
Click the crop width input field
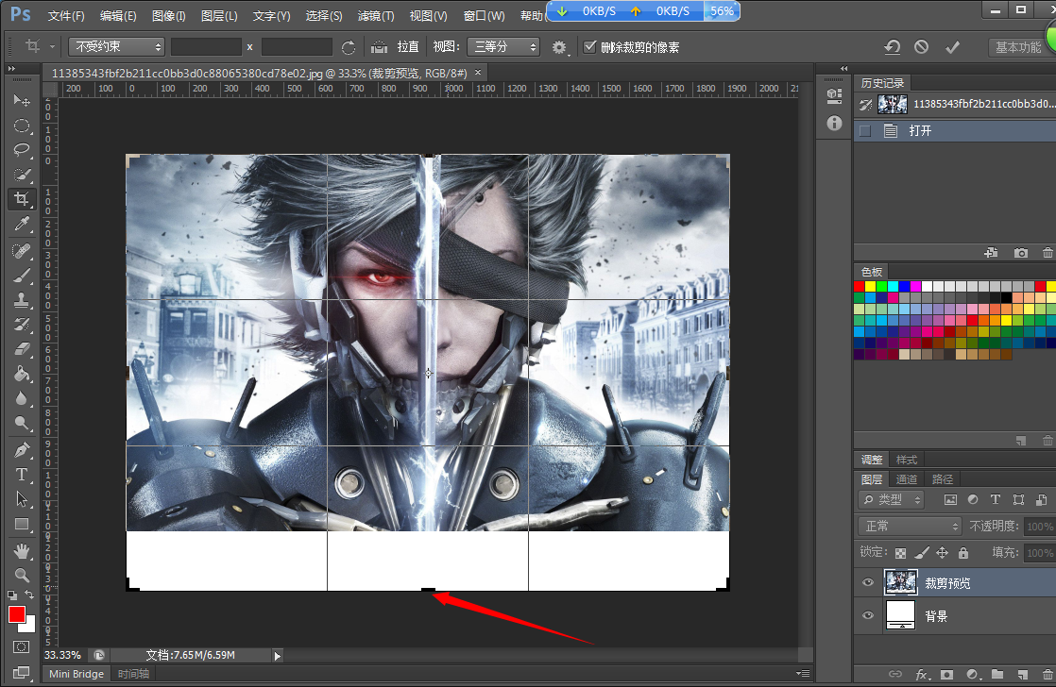[206, 46]
